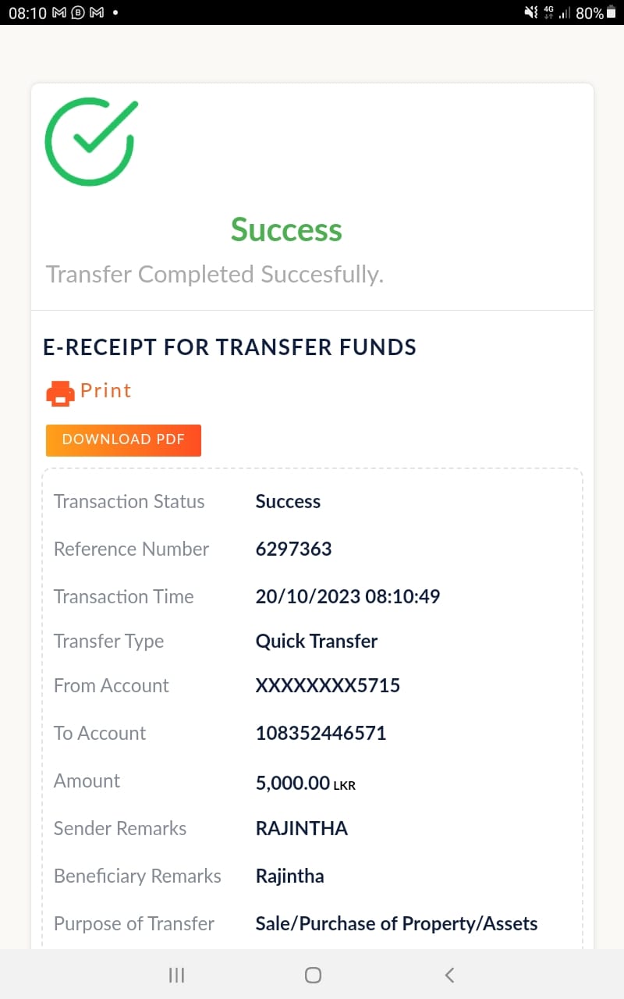
Task: Tap the status bar clock
Action: coord(27,13)
